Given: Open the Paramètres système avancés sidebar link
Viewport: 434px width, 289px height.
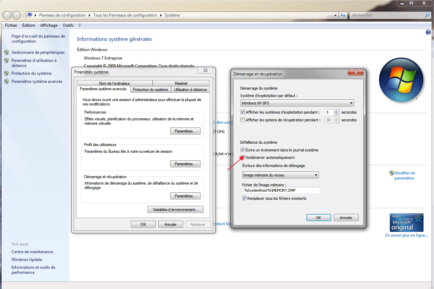Looking at the screenshot, I should tap(37, 81).
